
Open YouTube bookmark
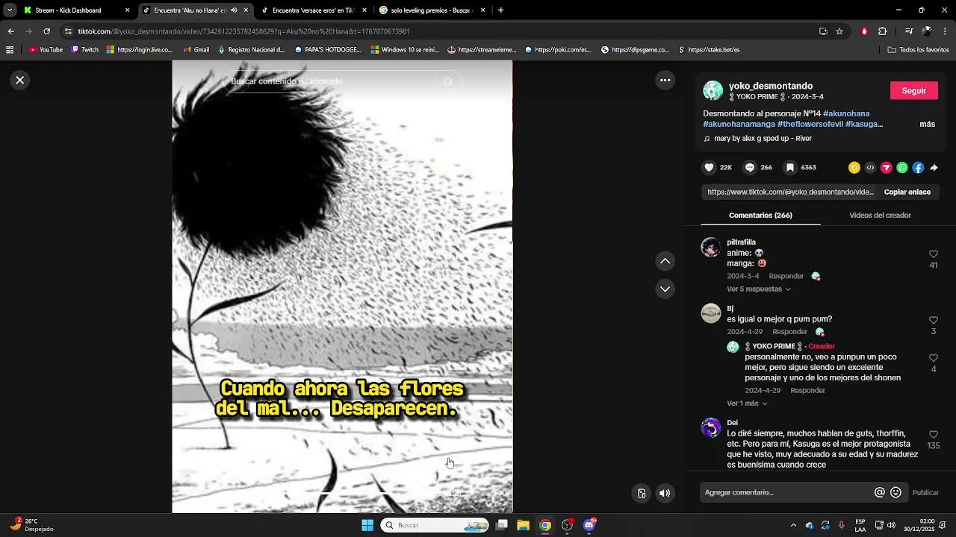(x=46, y=50)
